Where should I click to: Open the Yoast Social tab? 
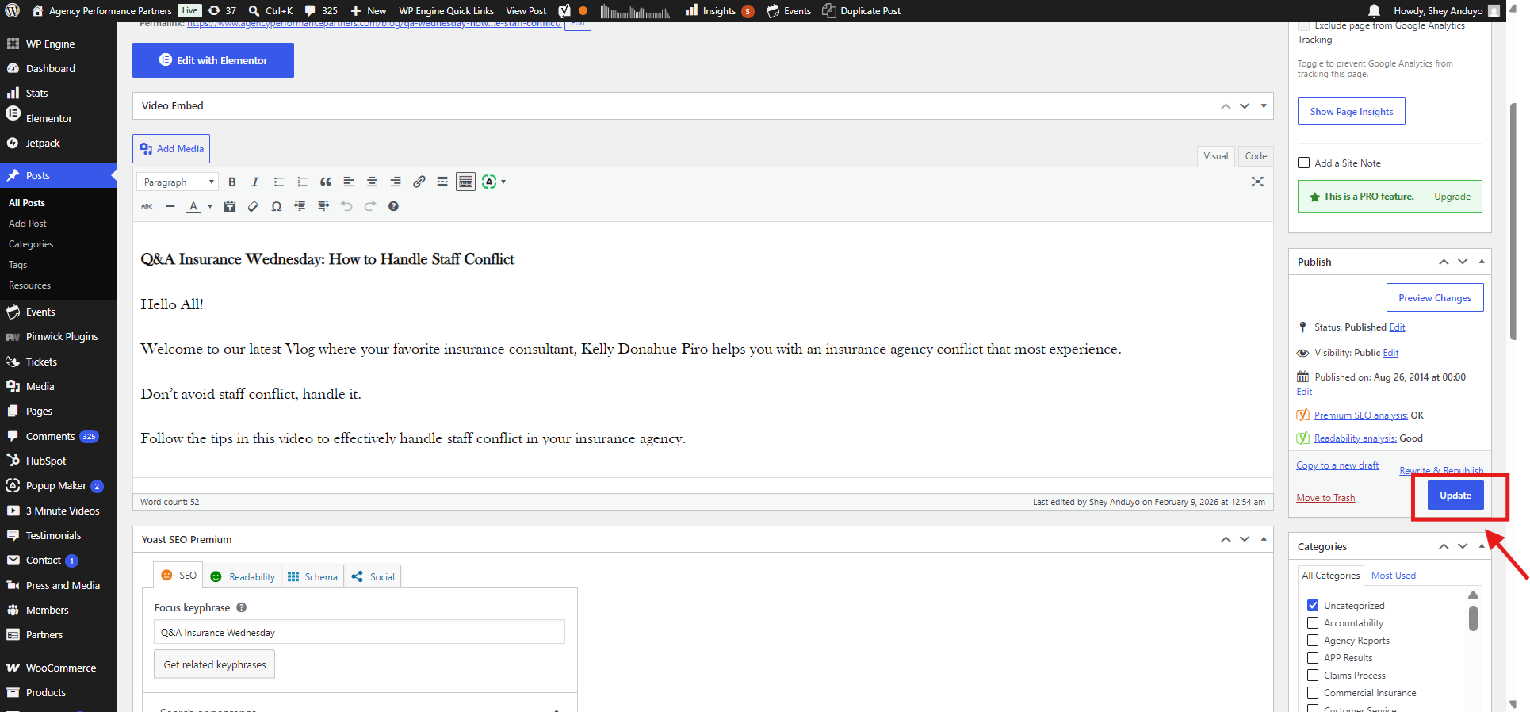(x=373, y=576)
